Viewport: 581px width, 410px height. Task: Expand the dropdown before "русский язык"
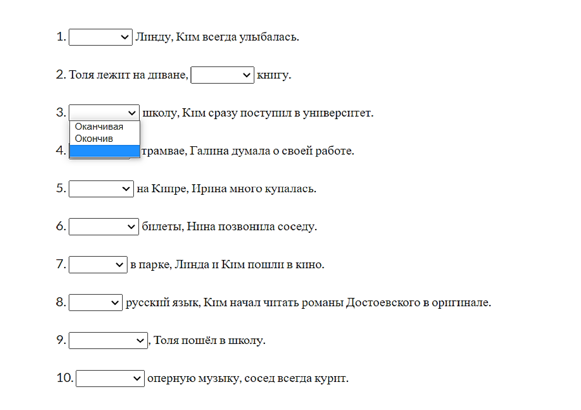click(x=96, y=302)
